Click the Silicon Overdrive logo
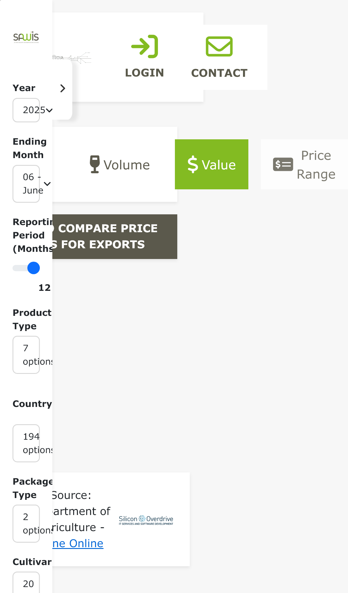348x593 pixels. (146, 520)
